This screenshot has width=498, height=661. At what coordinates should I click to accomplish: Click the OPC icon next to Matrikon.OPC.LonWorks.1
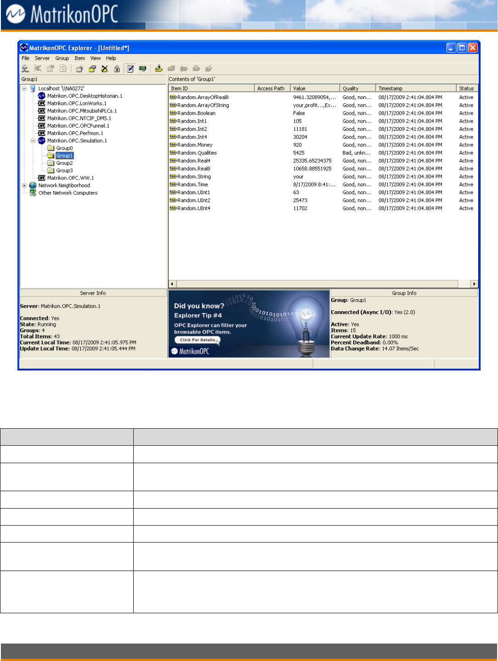[x=42, y=103]
